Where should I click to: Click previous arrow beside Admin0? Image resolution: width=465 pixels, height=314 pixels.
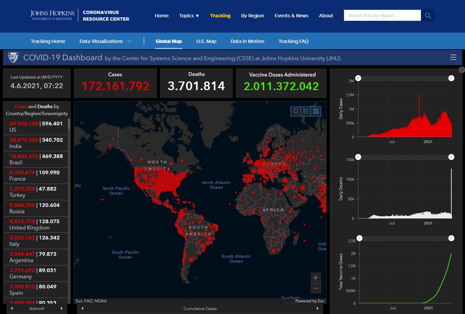pyautogui.click(x=12, y=308)
